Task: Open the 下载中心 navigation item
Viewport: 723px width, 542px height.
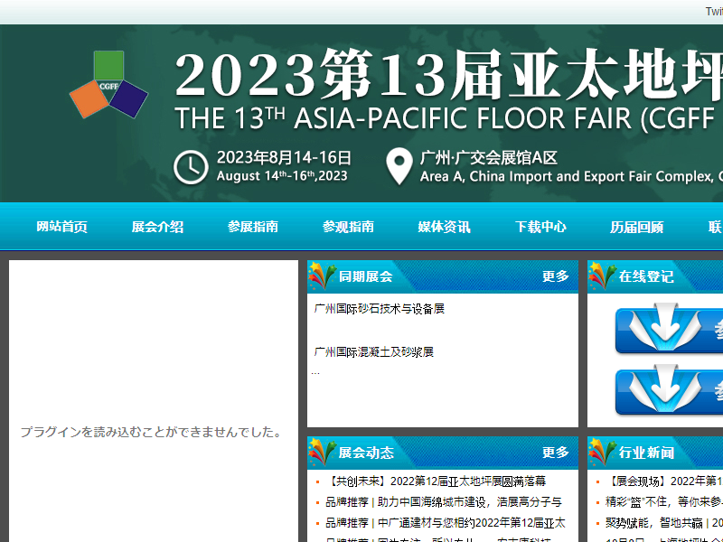Action: tap(540, 227)
